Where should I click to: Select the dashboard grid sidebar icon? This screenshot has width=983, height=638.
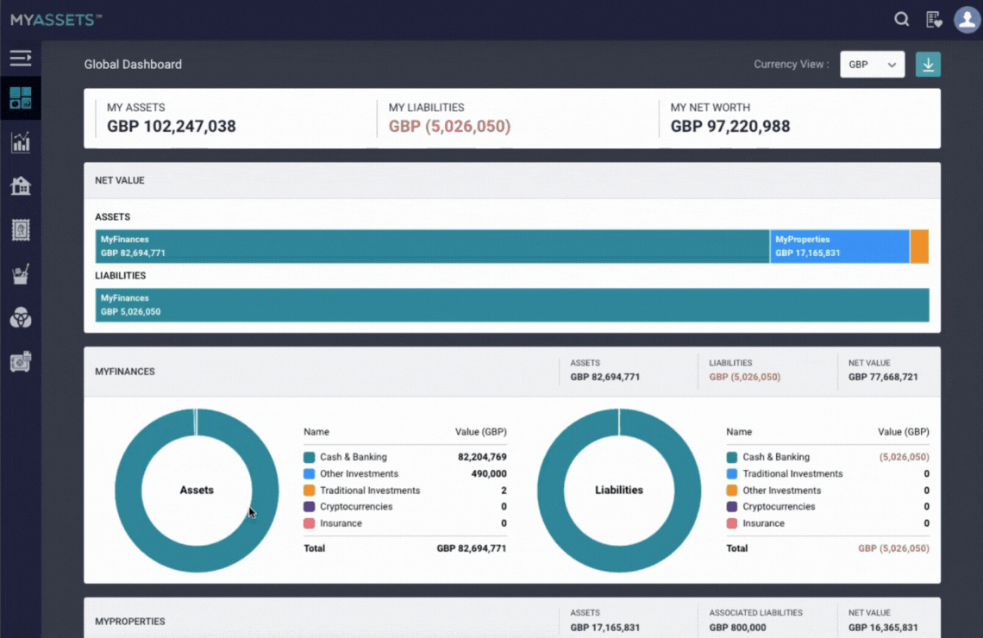[x=20, y=97]
